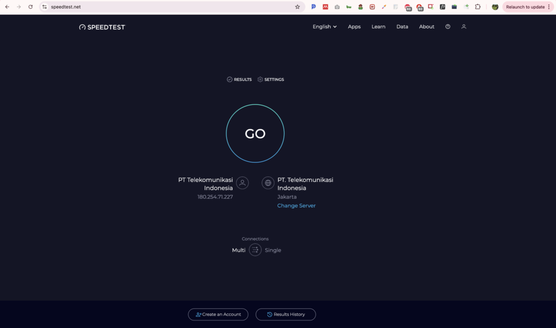Image resolution: width=556 pixels, height=328 pixels.
Task: Click the dark blue folder extension icon
Action: (x=454, y=7)
